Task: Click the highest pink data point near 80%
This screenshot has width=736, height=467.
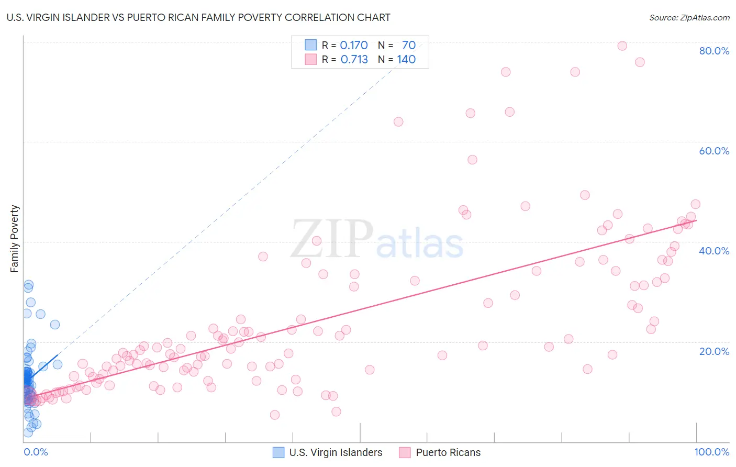Action: pyautogui.click(x=622, y=46)
